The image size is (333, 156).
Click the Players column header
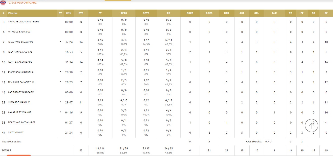click(x=13, y=13)
